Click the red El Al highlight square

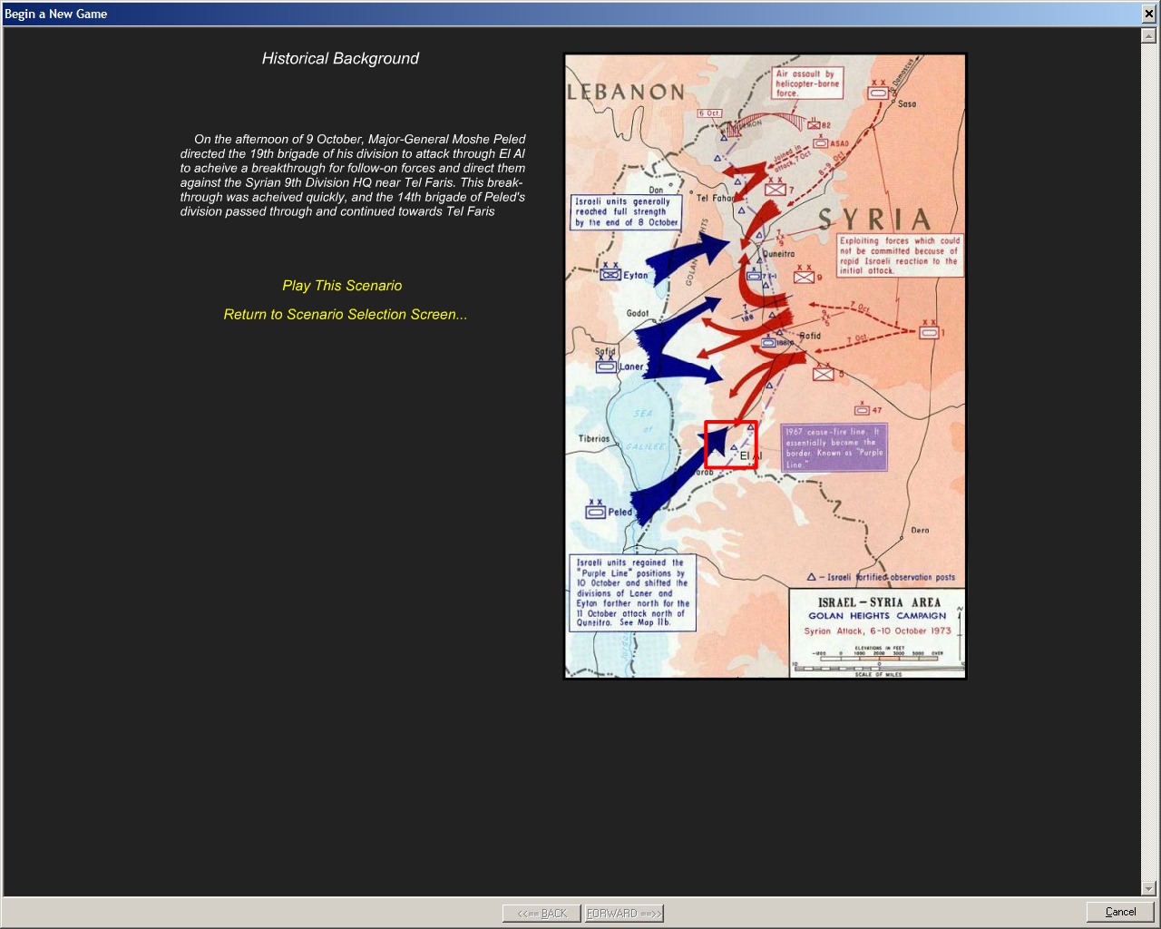tap(730, 445)
